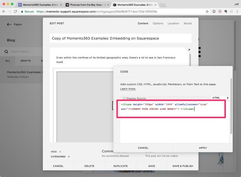The height and width of the screenshot is (177, 241).
Task: Cancel the Code block dialog
Action: tap(143, 148)
